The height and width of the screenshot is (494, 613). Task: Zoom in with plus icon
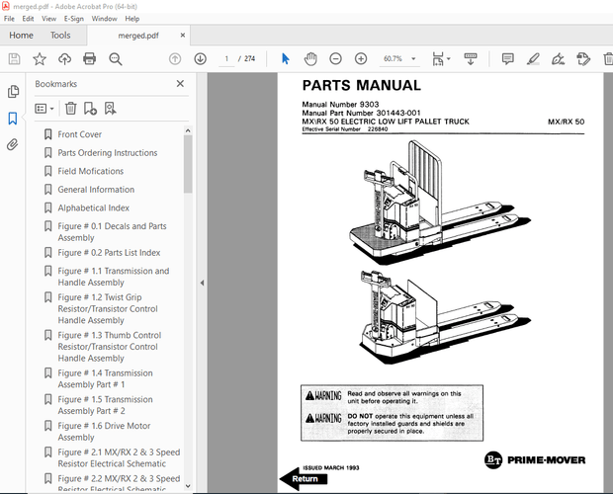point(361,59)
